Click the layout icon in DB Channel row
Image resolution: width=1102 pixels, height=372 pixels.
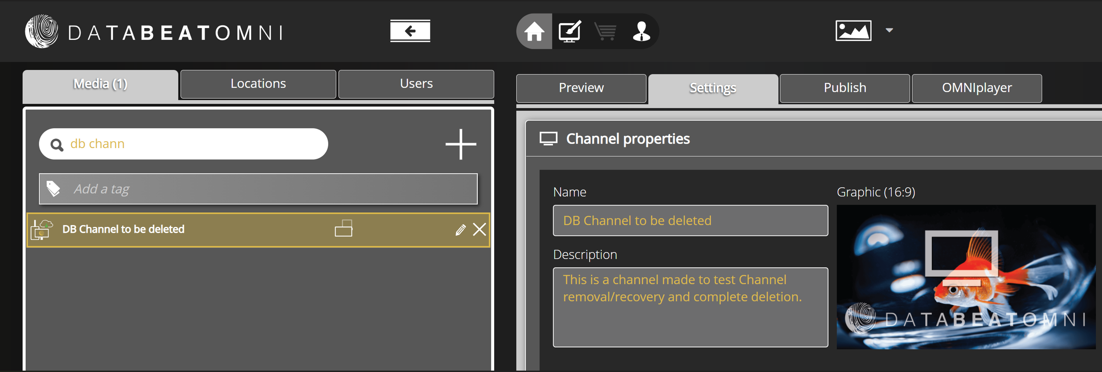[344, 228]
